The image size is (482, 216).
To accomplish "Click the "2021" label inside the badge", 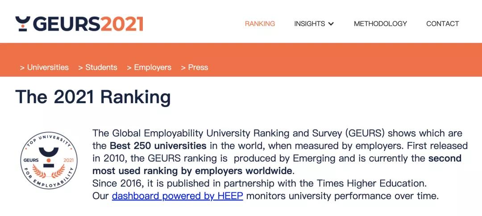I will pos(68,160).
